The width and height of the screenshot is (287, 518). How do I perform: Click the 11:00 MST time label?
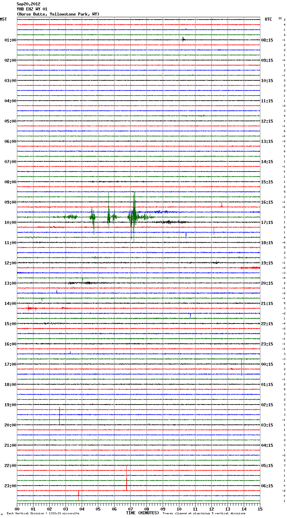(10, 243)
